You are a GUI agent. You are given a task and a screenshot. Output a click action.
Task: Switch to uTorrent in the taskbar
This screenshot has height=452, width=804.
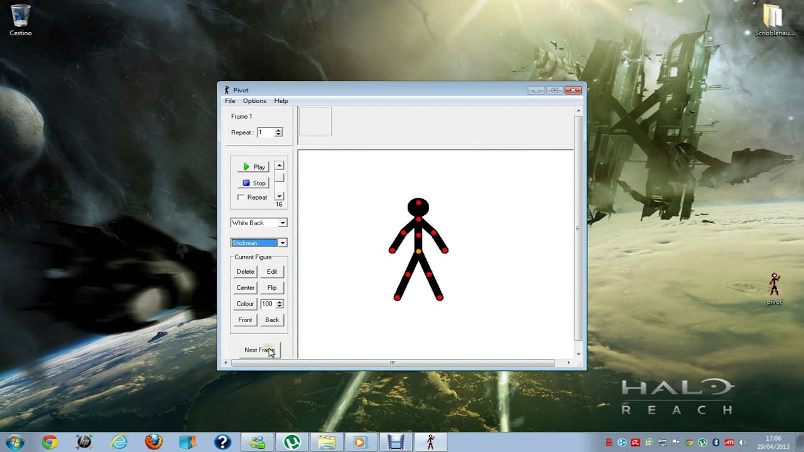(291, 442)
